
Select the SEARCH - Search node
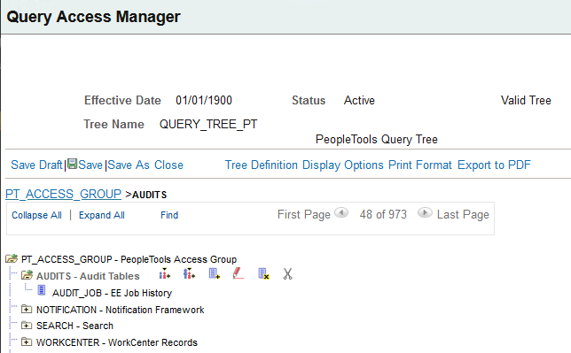tap(74, 326)
